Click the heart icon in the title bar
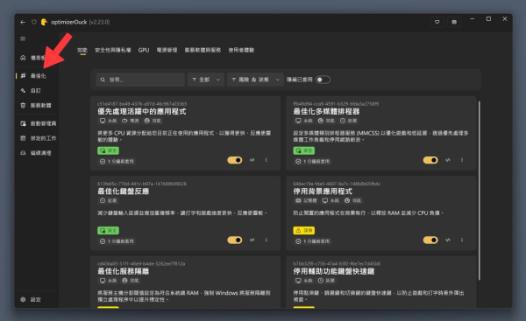 437,22
